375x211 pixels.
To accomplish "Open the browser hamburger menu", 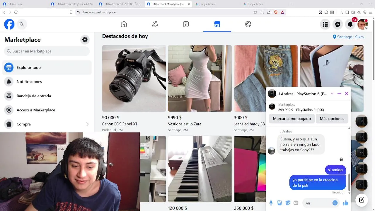I will coord(371,12).
